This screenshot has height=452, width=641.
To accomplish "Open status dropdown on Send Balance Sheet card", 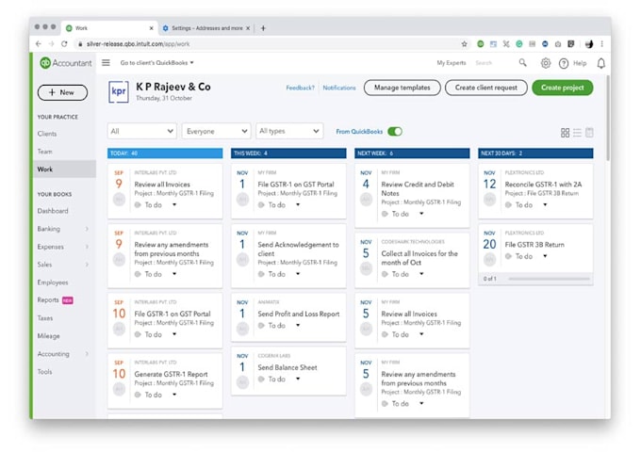I will click(298, 379).
